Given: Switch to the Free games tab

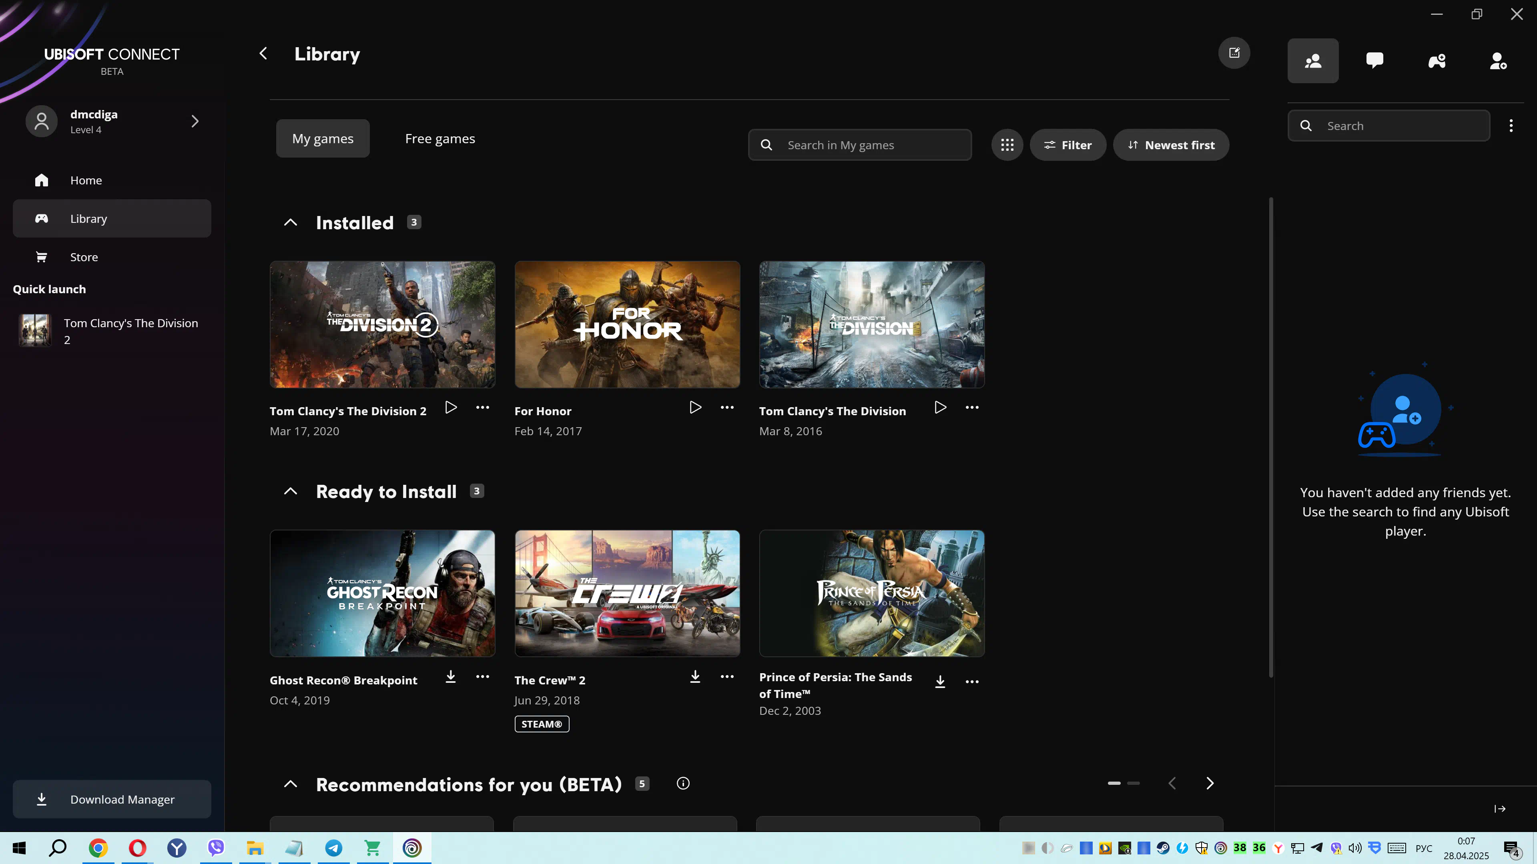Looking at the screenshot, I should [x=440, y=138].
